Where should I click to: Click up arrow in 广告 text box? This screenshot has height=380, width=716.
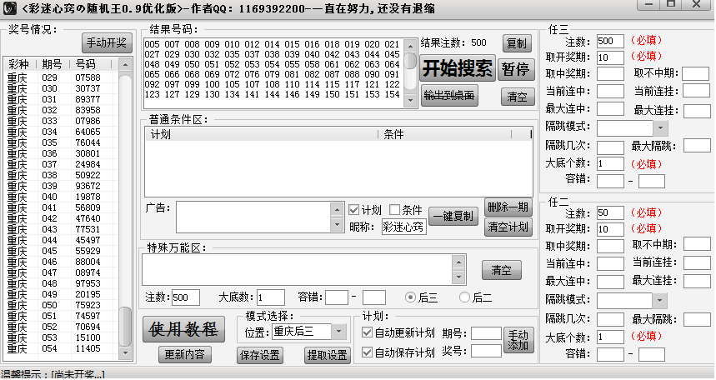337,210
